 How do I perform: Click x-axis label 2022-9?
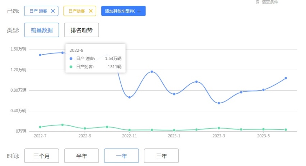click(x=85, y=136)
